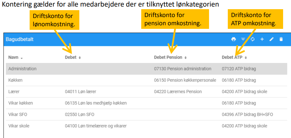Select the Vikar skole row
This screenshot has height=138, width=291.
click(146, 126)
